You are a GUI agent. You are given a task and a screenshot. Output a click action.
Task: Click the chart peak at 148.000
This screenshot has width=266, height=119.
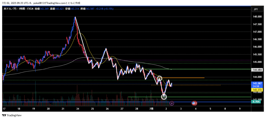[x=75, y=17]
